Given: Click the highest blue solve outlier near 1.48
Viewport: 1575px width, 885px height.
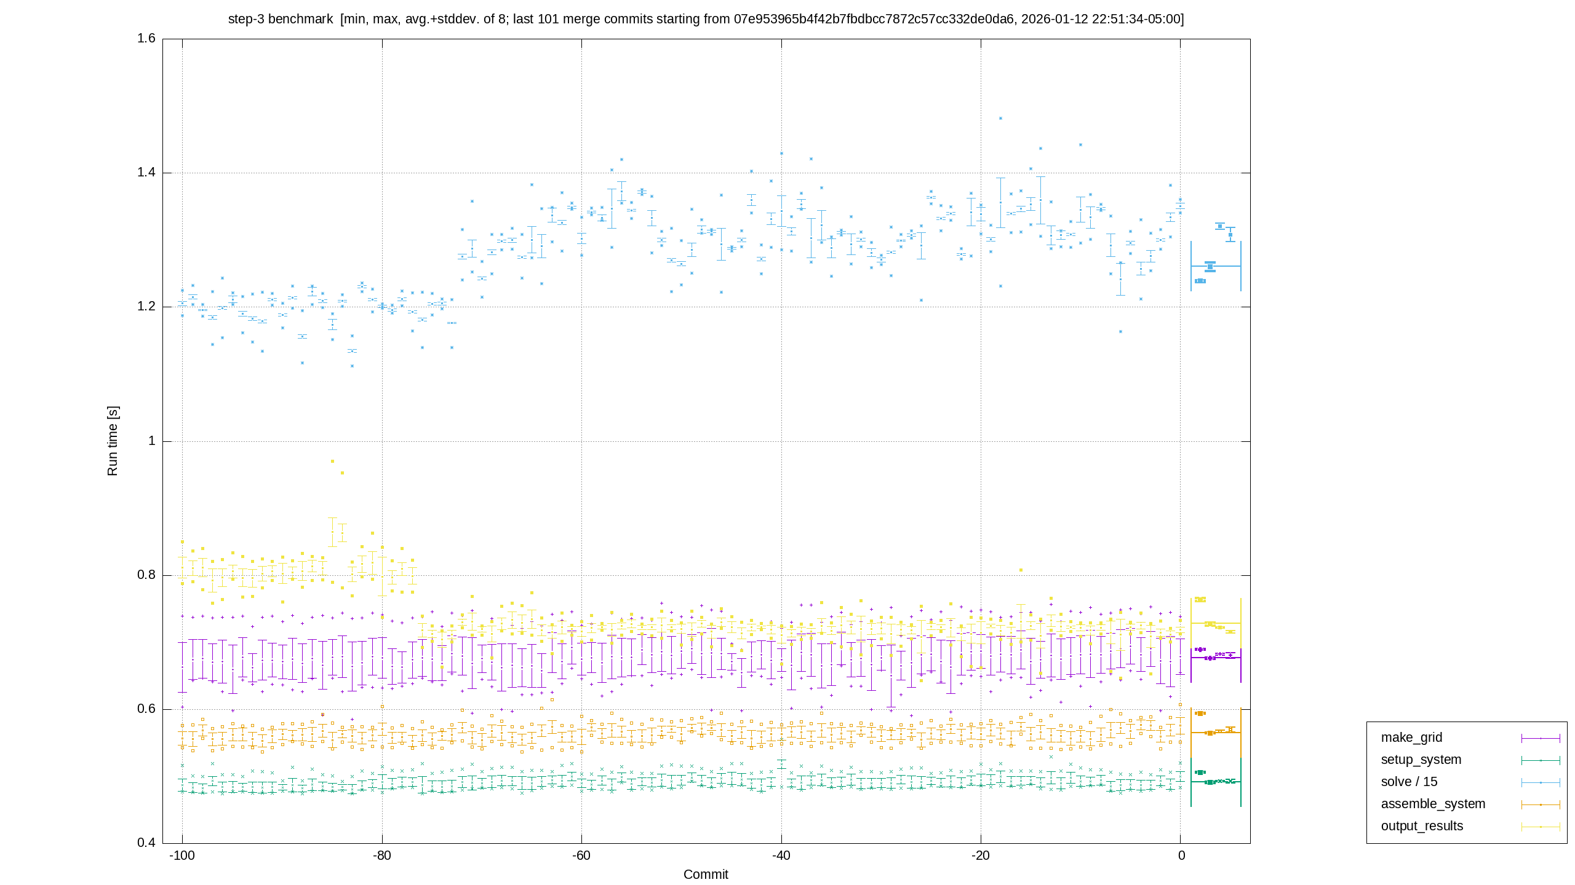Looking at the screenshot, I should tap(1000, 118).
